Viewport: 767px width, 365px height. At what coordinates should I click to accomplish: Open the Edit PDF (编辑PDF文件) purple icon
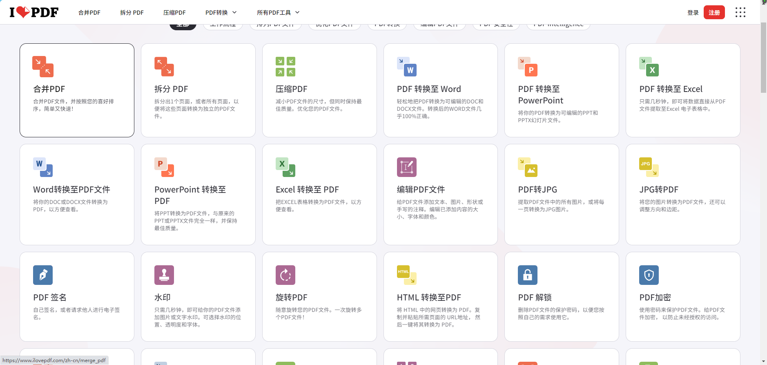click(407, 167)
